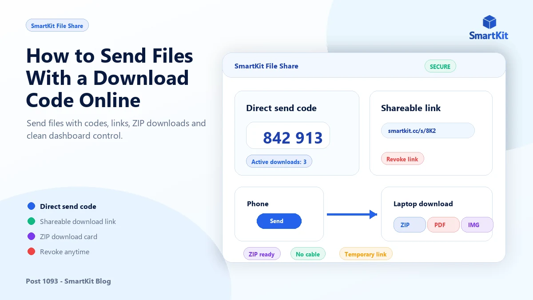Click the ZIP download card legend text
The image size is (533, 300).
(68, 236)
